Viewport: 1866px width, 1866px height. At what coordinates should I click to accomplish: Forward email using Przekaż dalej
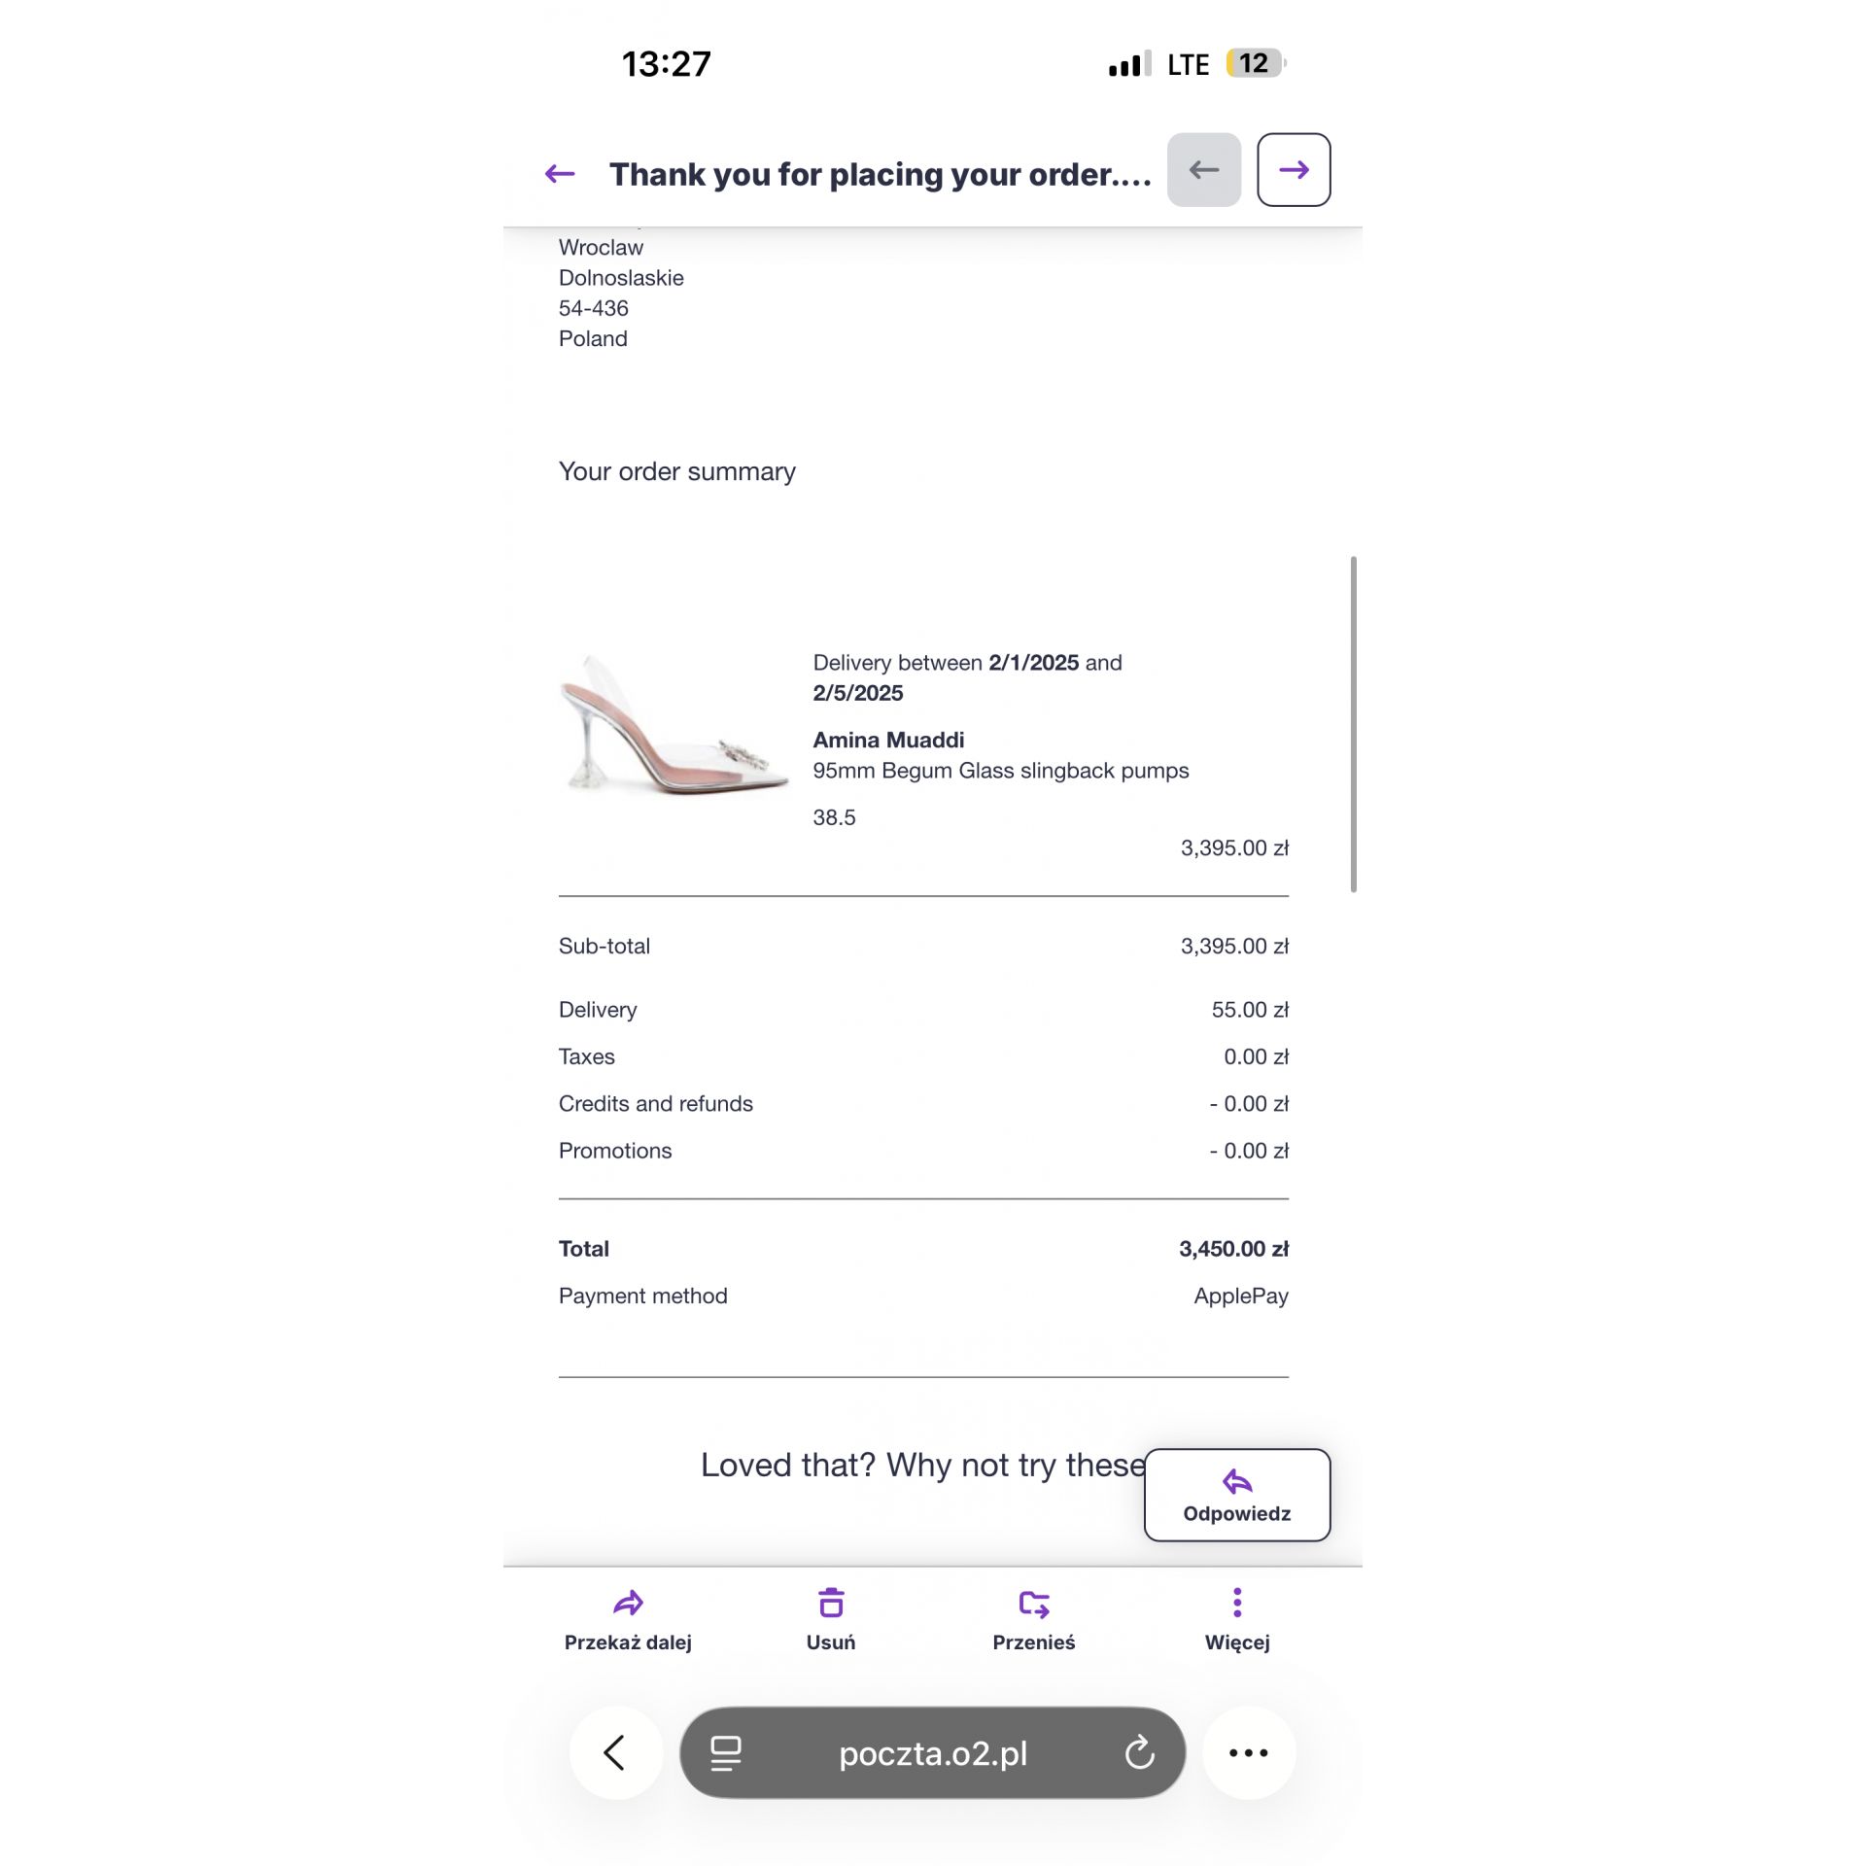pos(628,1619)
